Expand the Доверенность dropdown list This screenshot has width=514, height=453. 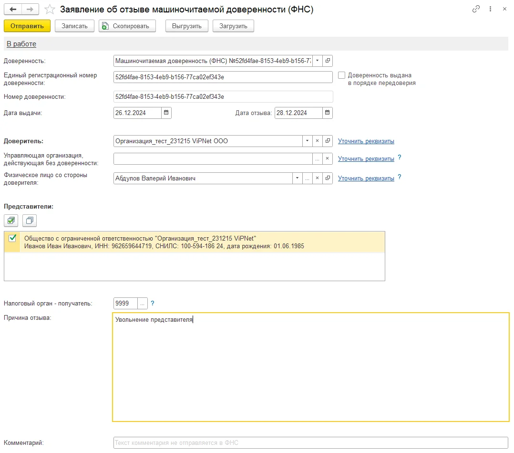pos(318,61)
